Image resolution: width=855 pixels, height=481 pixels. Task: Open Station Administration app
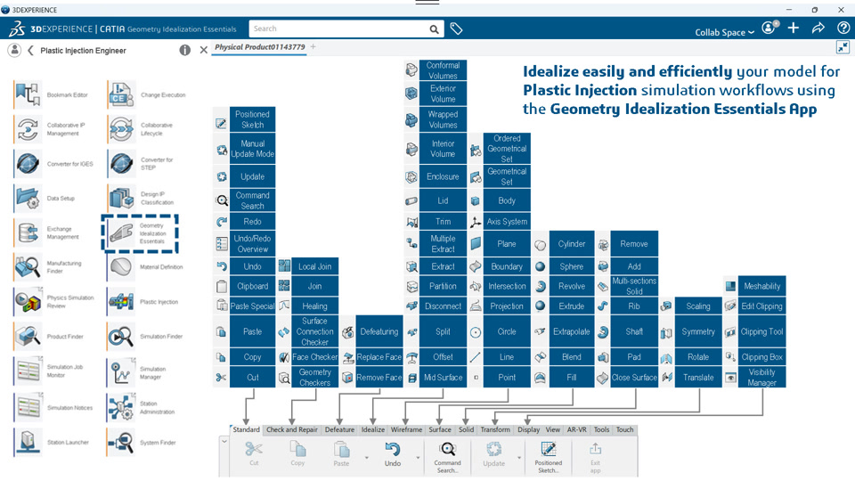click(121, 407)
